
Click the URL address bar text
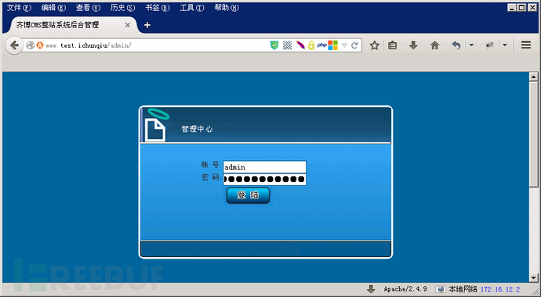point(89,45)
